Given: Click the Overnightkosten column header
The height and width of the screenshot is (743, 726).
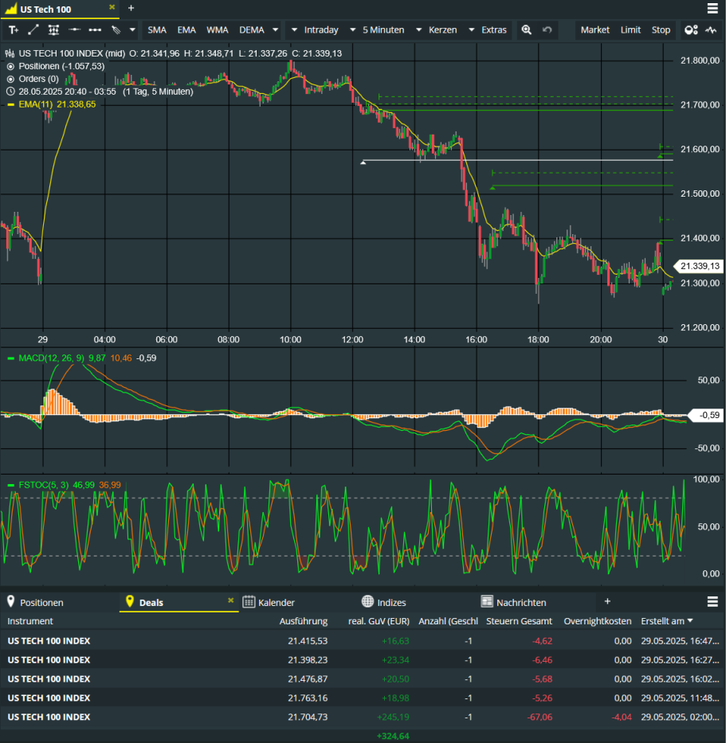Looking at the screenshot, I should coord(598,621).
